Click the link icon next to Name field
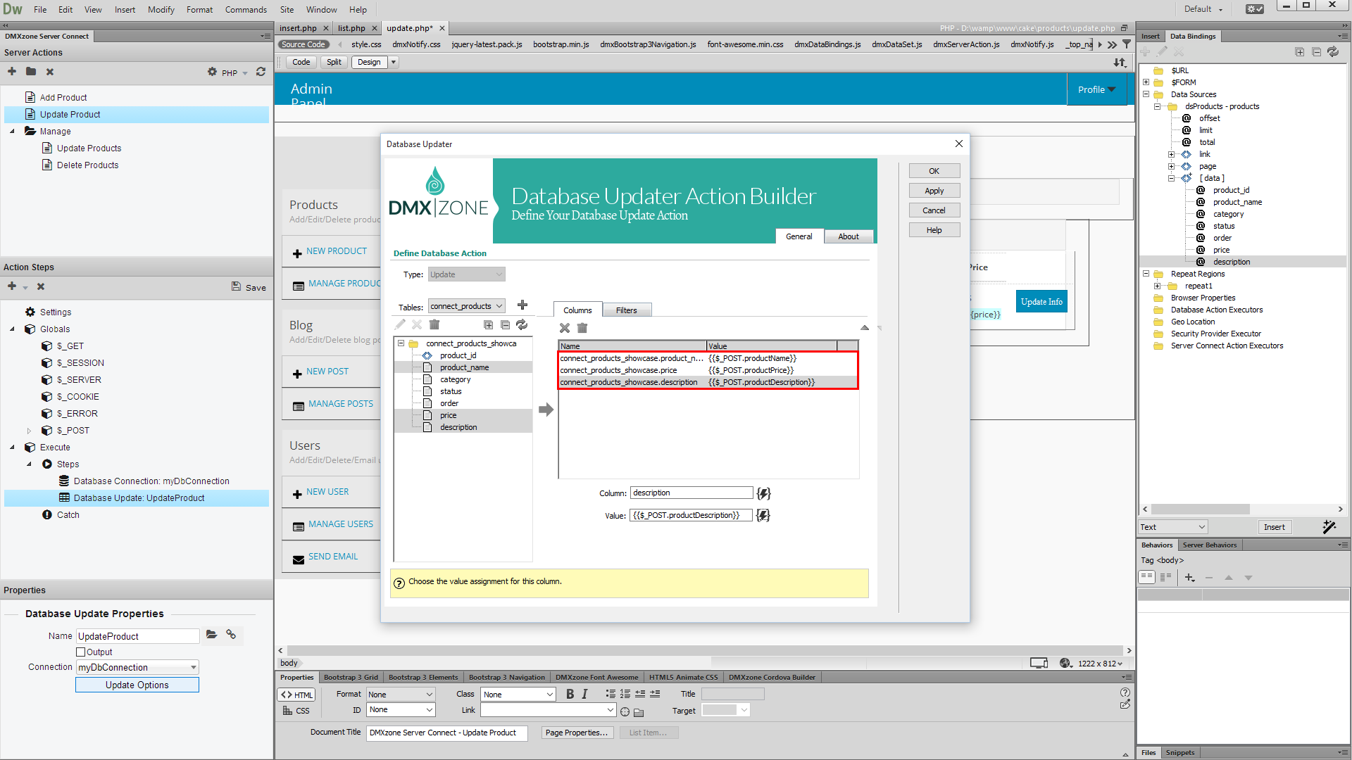Image resolution: width=1352 pixels, height=760 pixels. coord(231,635)
